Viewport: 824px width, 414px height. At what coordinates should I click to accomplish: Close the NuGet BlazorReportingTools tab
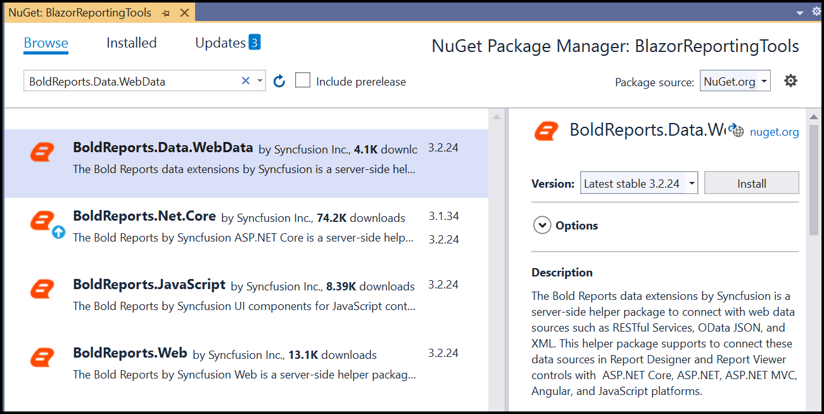184,13
